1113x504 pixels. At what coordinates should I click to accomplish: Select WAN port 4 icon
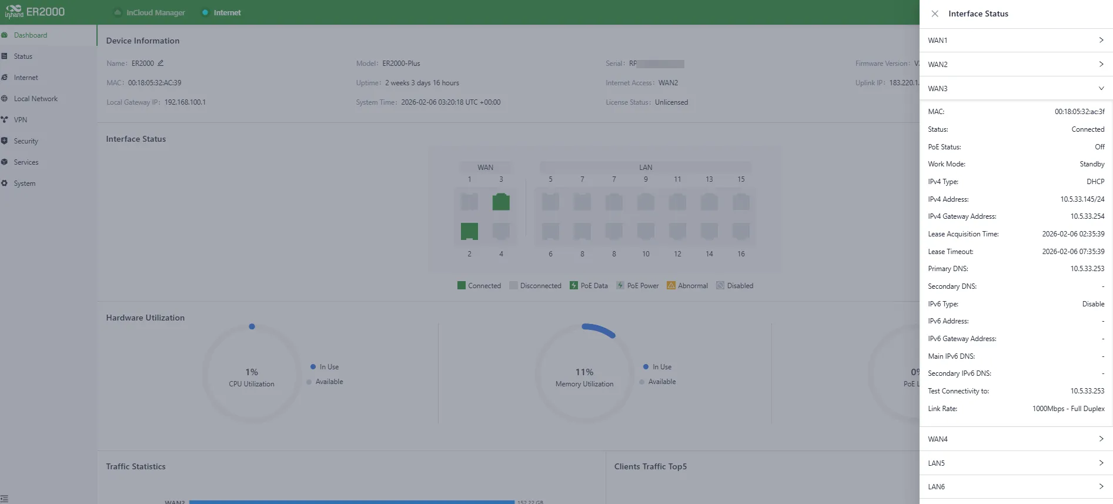click(x=501, y=231)
